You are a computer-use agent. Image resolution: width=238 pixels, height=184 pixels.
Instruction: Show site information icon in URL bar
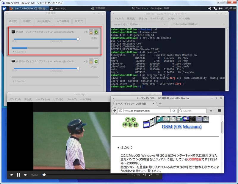click(x=120, y=111)
